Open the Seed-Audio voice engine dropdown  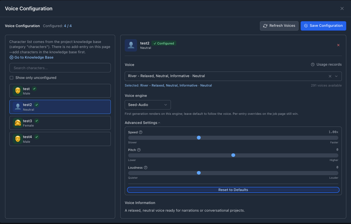[148, 105]
